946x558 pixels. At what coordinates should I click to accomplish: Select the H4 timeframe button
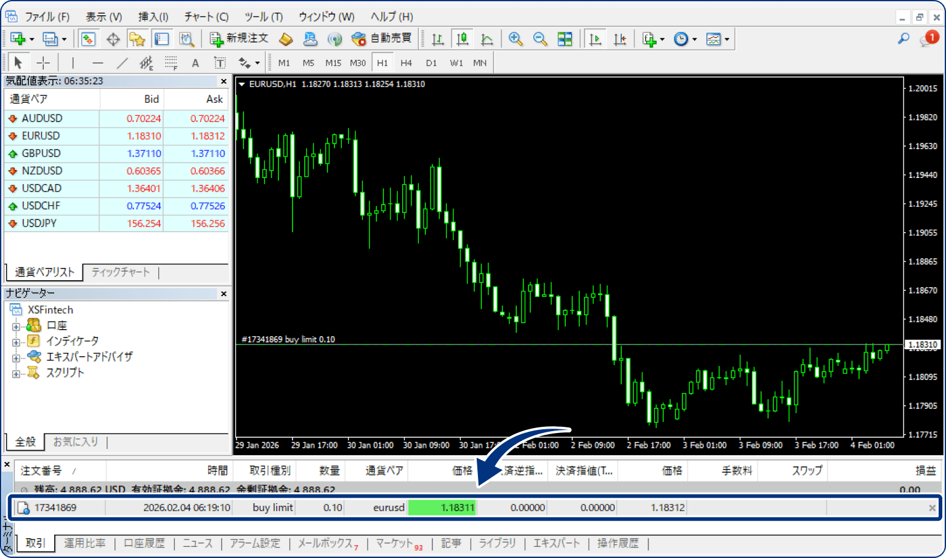coord(406,63)
